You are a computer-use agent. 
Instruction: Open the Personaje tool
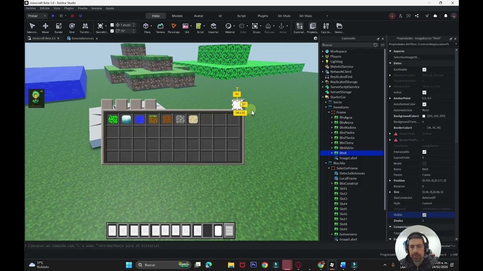click(174, 28)
